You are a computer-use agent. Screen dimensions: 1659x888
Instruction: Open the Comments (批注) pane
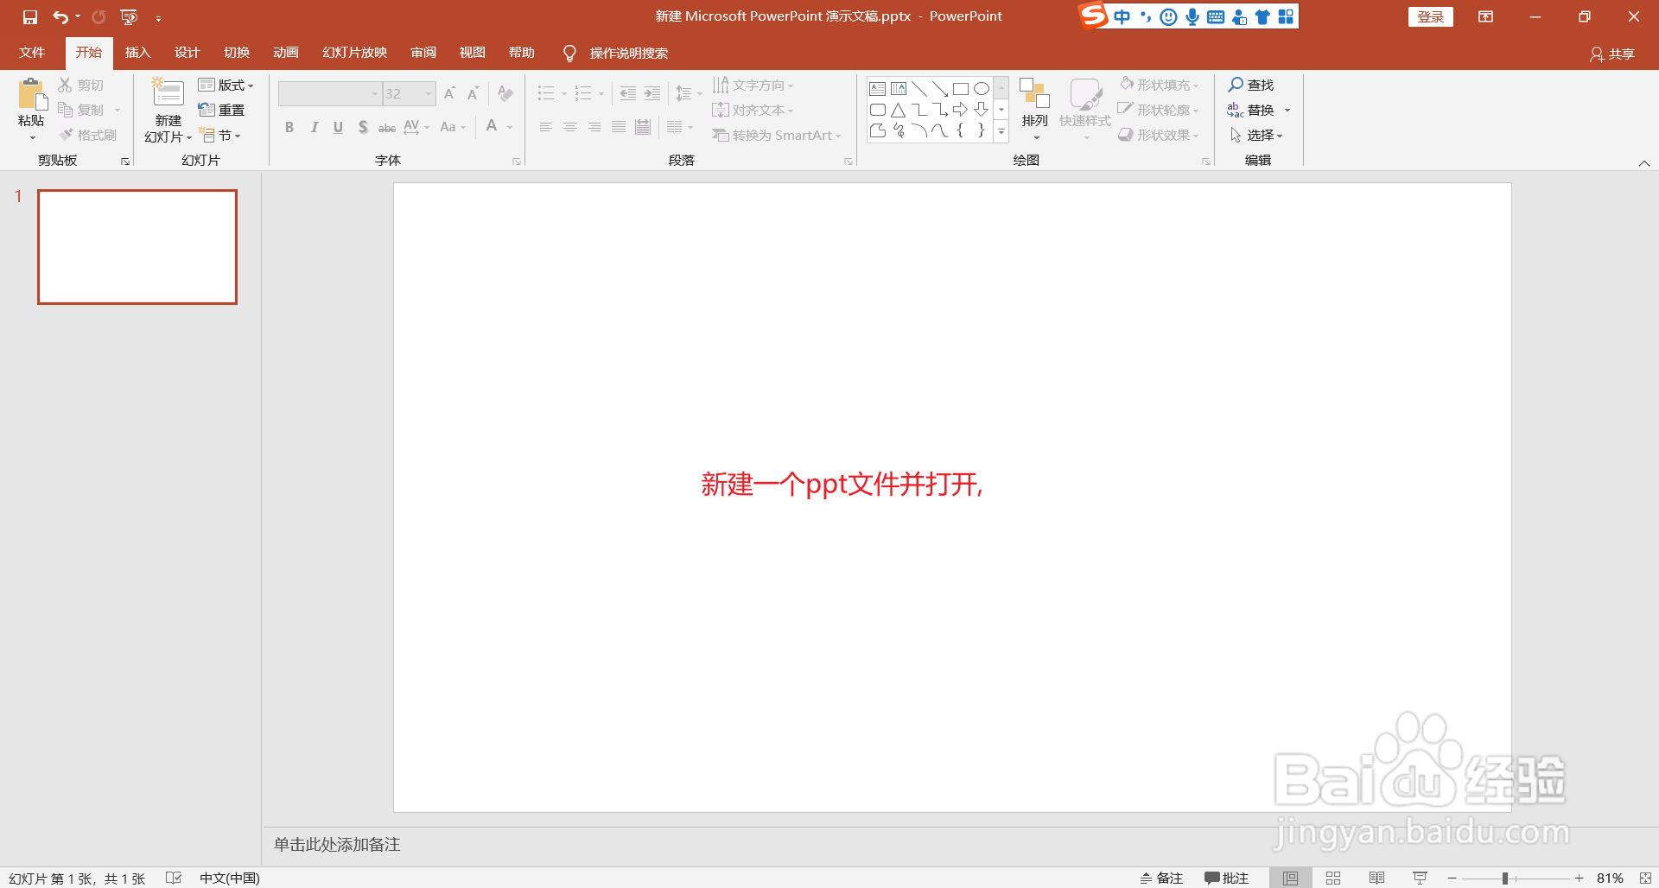point(1226,878)
